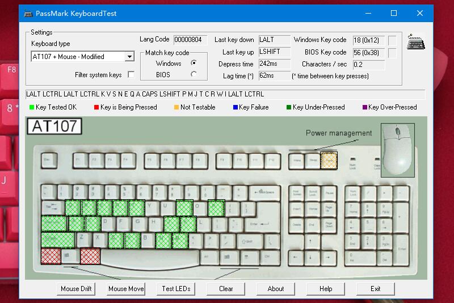Click the Exit button
454x303 pixels.
(376, 288)
